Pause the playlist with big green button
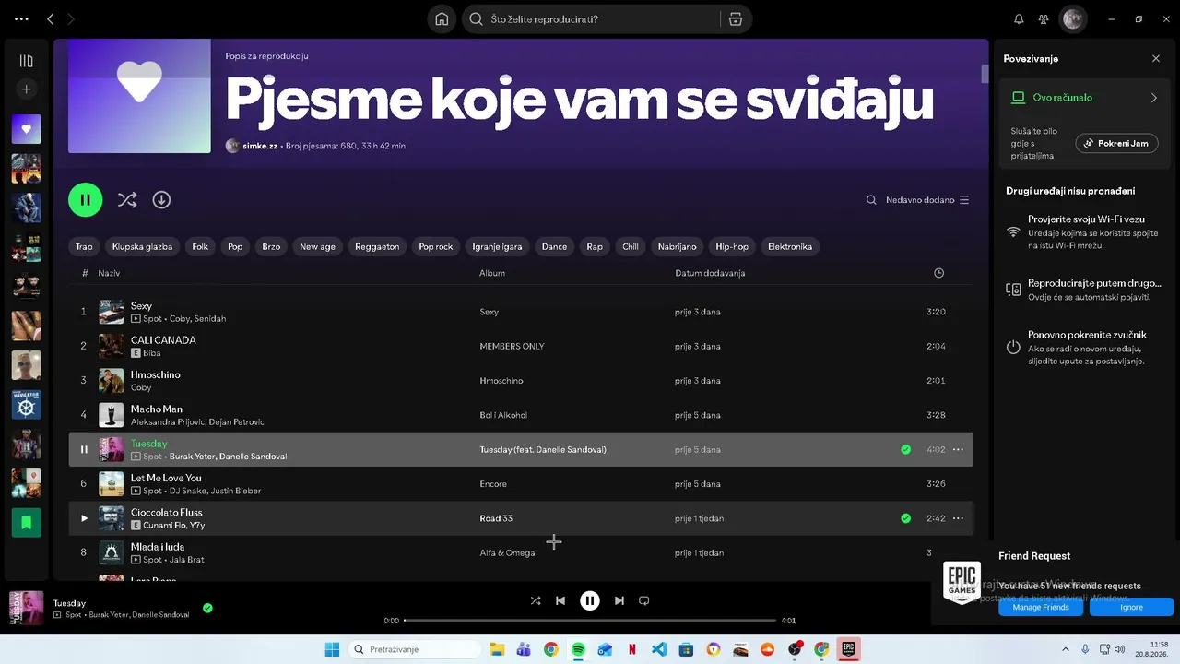Viewport: 1180px width, 664px height. click(86, 200)
